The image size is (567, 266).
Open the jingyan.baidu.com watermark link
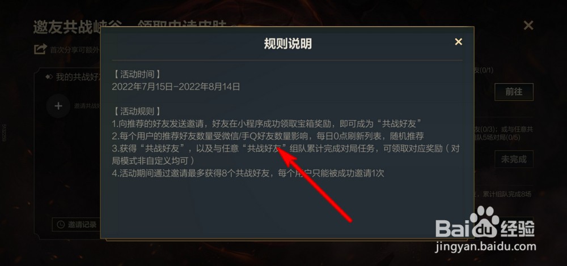pyautogui.click(x=486, y=247)
